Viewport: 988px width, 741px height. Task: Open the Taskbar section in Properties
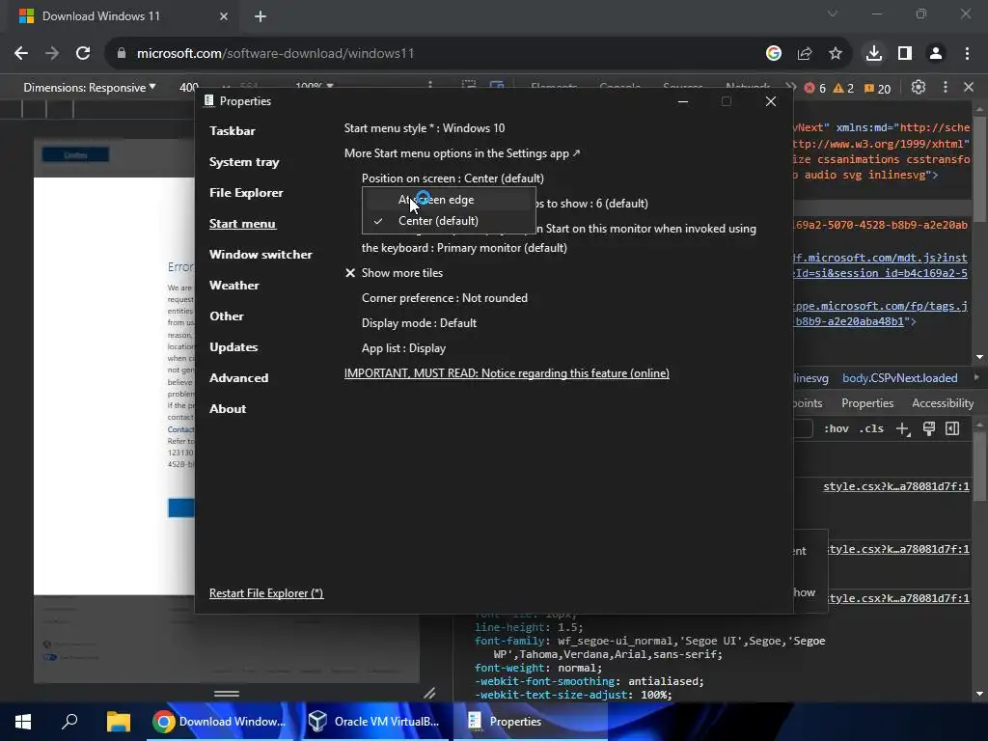tap(233, 131)
